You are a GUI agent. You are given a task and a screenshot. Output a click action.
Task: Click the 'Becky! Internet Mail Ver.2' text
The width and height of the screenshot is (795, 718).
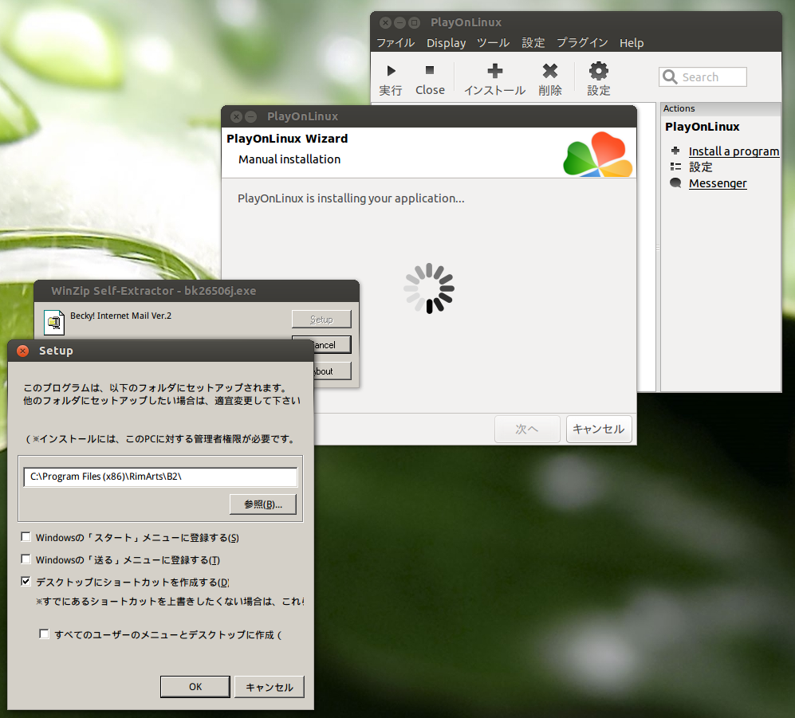[x=120, y=316]
